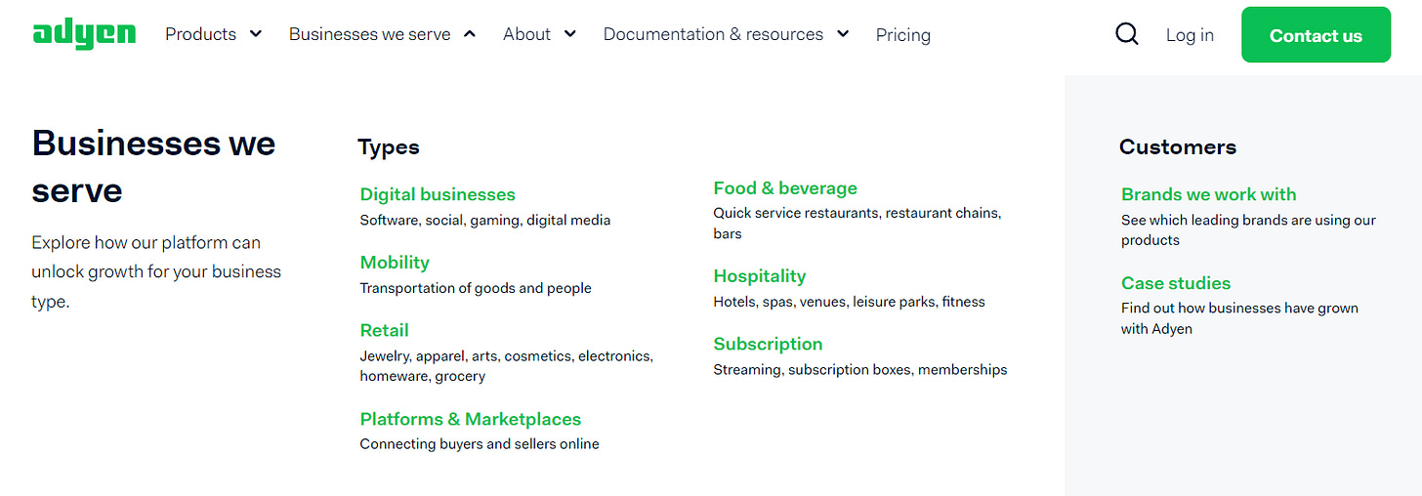1422x496 pixels.
Task: Click the green Contact us button
Action: (x=1316, y=35)
